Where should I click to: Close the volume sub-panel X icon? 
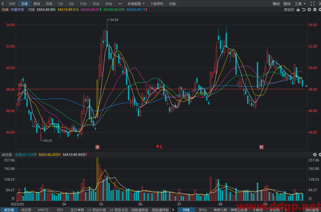(315, 155)
